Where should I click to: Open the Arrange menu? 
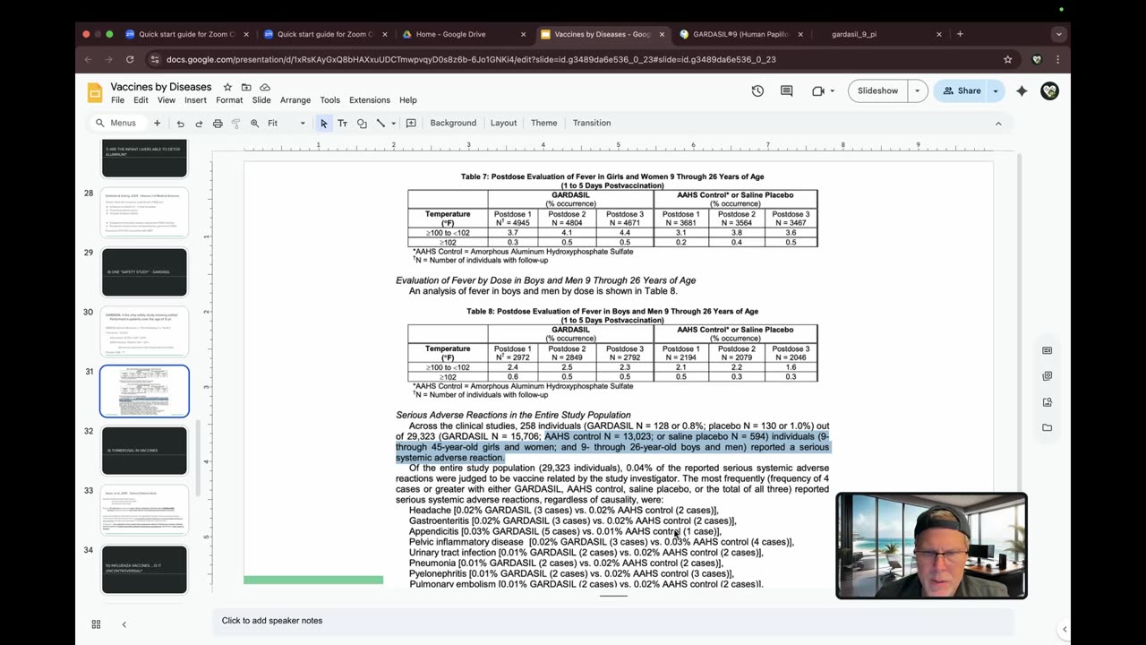[295, 100]
